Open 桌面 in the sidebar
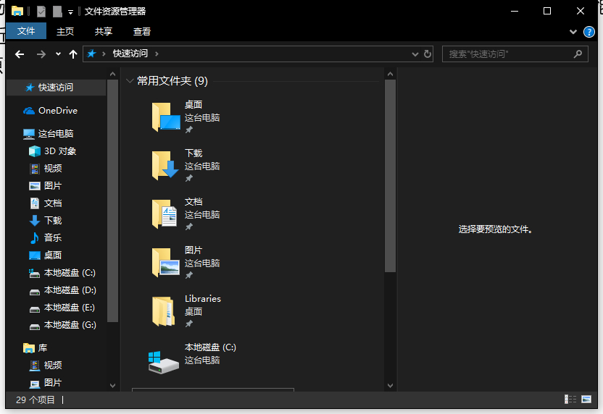This screenshot has width=603, height=414. coord(53,255)
